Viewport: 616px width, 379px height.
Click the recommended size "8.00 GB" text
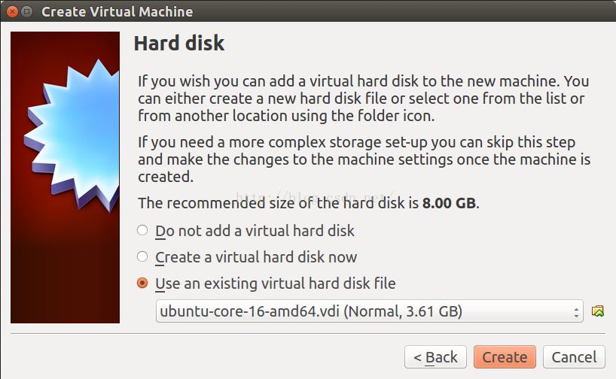click(x=450, y=203)
